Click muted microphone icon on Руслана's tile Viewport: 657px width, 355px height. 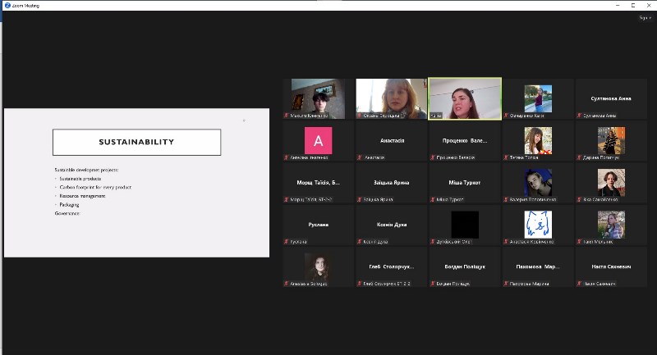click(x=287, y=242)
